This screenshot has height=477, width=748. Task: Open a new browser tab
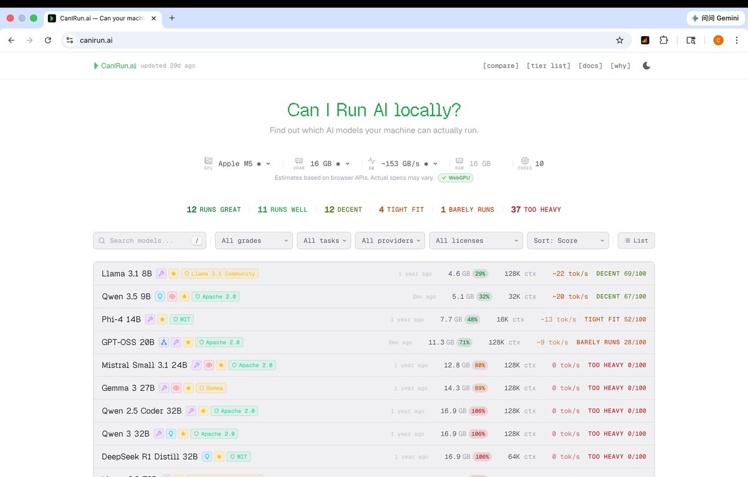point(172,18)
